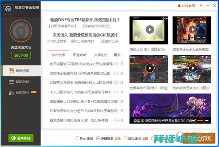The height and width of the screenshot is (147, 219).
Task: Click the HOT badge beside 玩家排行
Action: 34,92
